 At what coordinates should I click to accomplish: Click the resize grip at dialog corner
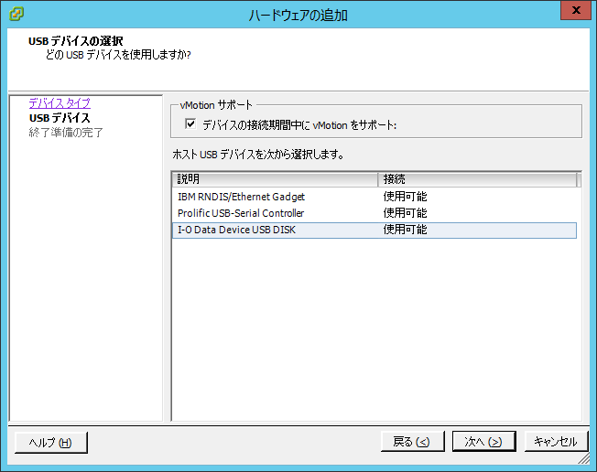[583, 458]
